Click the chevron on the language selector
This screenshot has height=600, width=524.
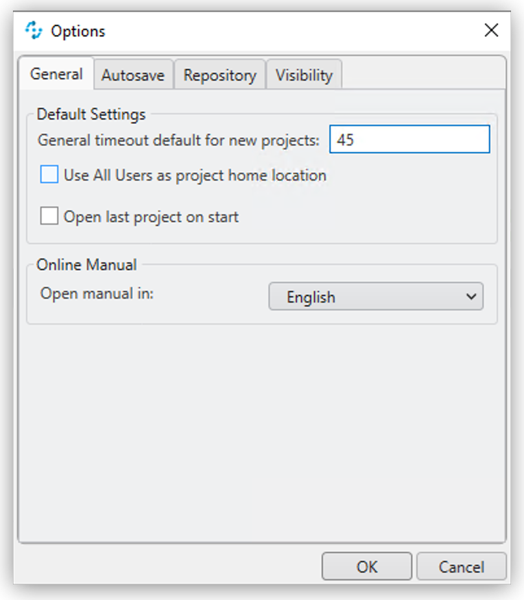pos(473,297)
